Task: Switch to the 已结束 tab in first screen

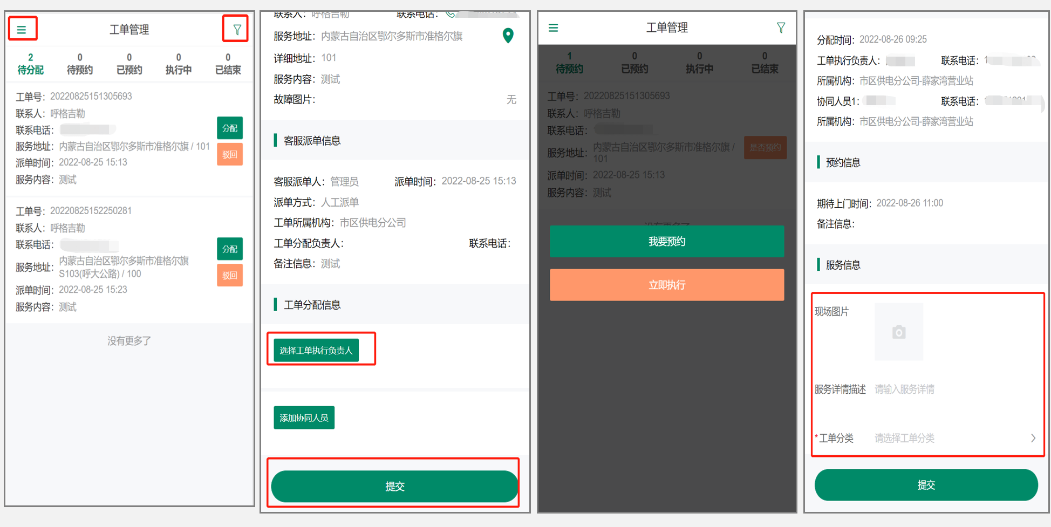Action: pyautogui.click(x=228, y=64)
